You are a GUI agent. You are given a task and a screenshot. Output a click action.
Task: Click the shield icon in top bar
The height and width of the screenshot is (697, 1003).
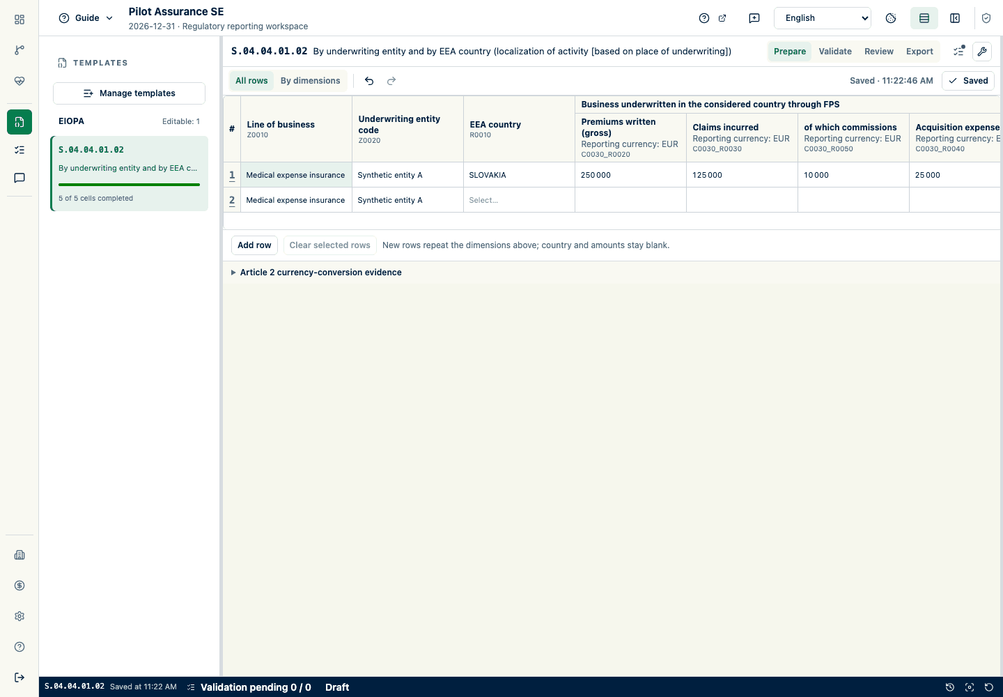coord(986,18)
